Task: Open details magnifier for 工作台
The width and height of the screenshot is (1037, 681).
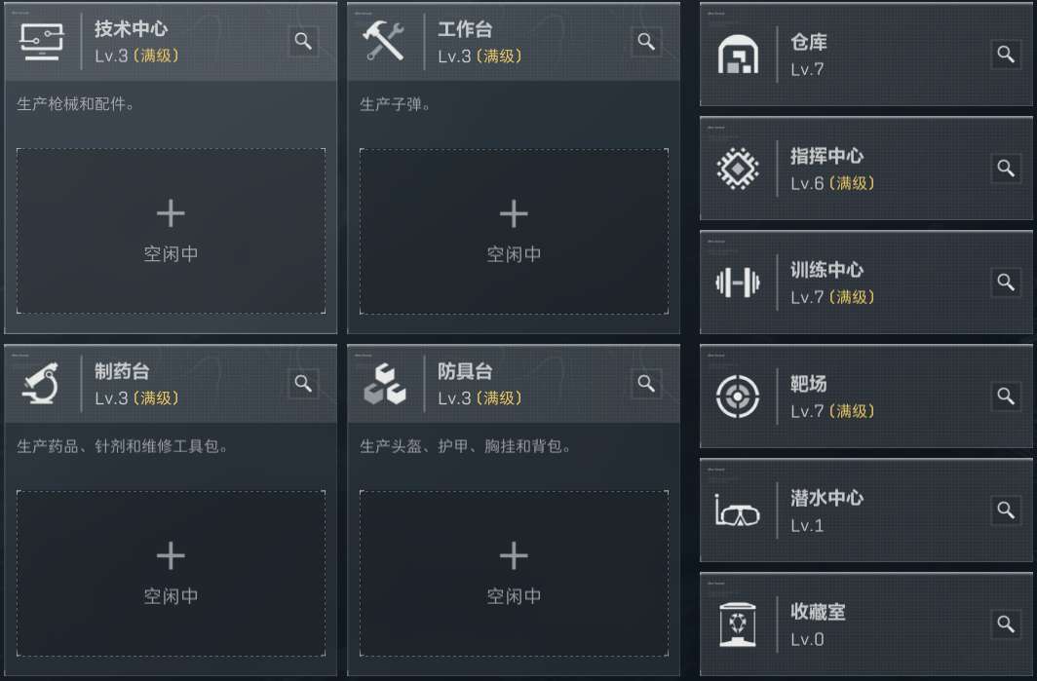Action: point(646,41)
